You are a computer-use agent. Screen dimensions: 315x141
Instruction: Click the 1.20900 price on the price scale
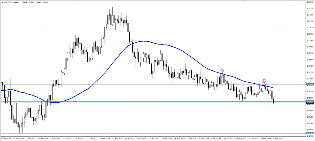[x=310, y=34]
